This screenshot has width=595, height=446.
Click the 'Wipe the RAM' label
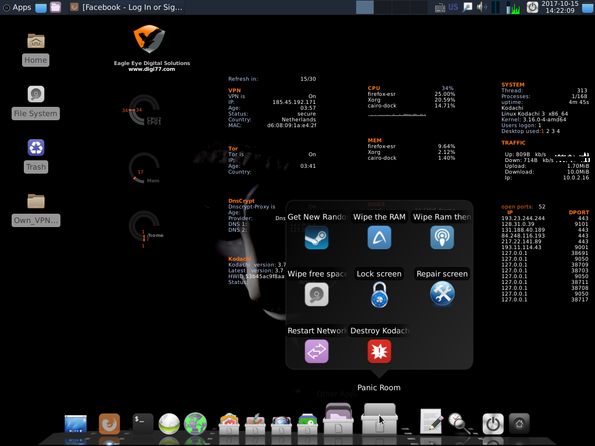pos(379,217)
